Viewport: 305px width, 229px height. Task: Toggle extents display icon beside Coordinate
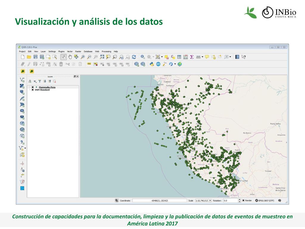116,200
